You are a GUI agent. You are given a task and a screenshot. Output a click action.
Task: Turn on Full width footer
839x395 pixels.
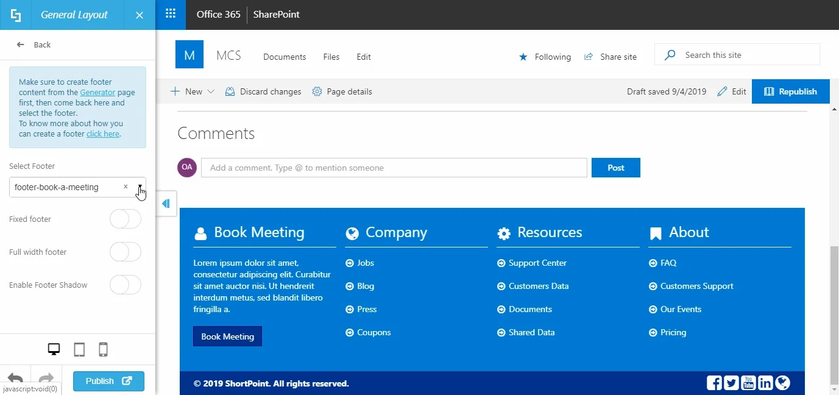[125, 252]
